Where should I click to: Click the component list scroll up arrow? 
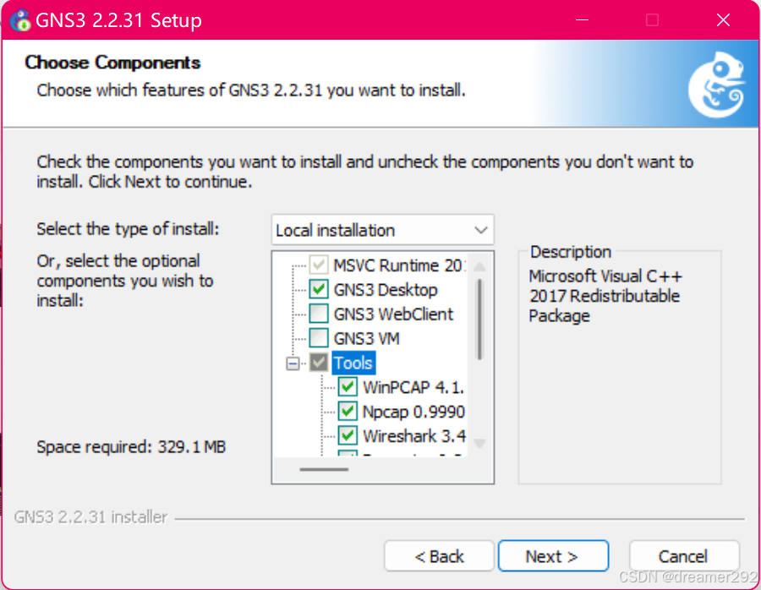479,266
